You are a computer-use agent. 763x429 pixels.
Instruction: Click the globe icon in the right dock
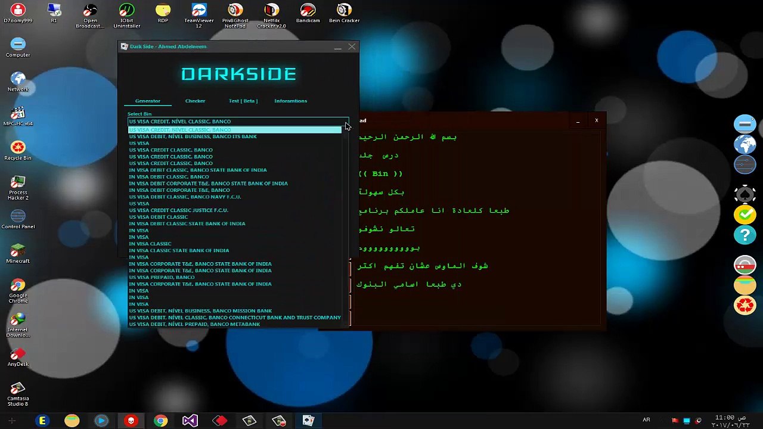click(745, 144)
